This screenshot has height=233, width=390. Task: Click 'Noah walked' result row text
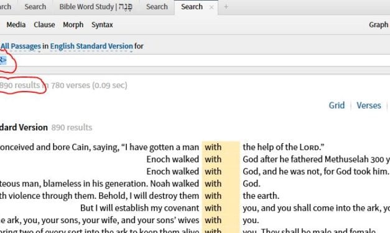(175, 183)
